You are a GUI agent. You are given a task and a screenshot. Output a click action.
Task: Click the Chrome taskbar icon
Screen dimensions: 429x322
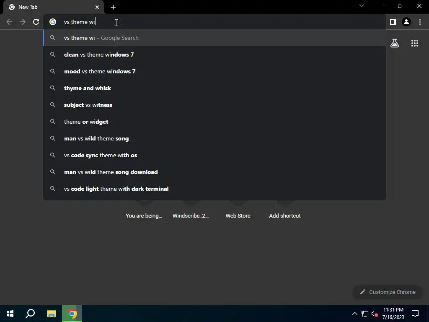click(x=72, y=314)
